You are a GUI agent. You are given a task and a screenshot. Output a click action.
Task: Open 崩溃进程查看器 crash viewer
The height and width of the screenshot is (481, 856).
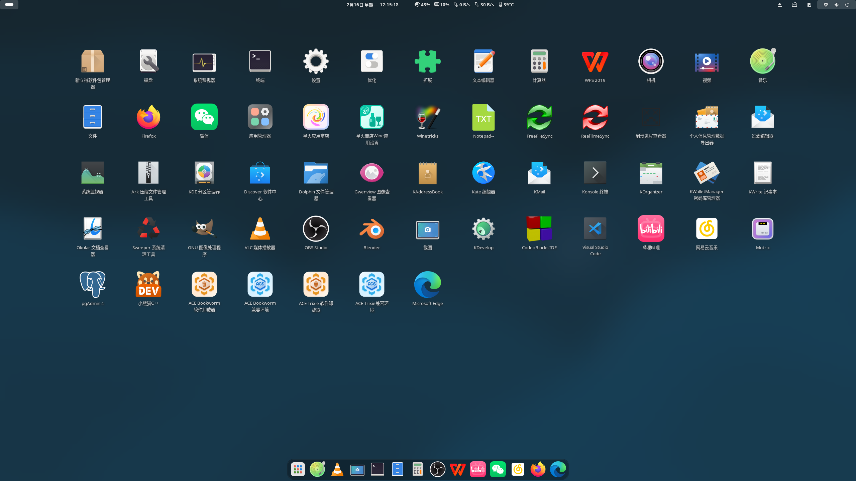(651, 117)
